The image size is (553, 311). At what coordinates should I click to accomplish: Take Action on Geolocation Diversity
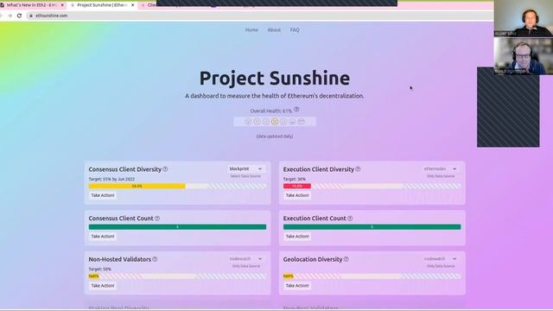point(297,286)
